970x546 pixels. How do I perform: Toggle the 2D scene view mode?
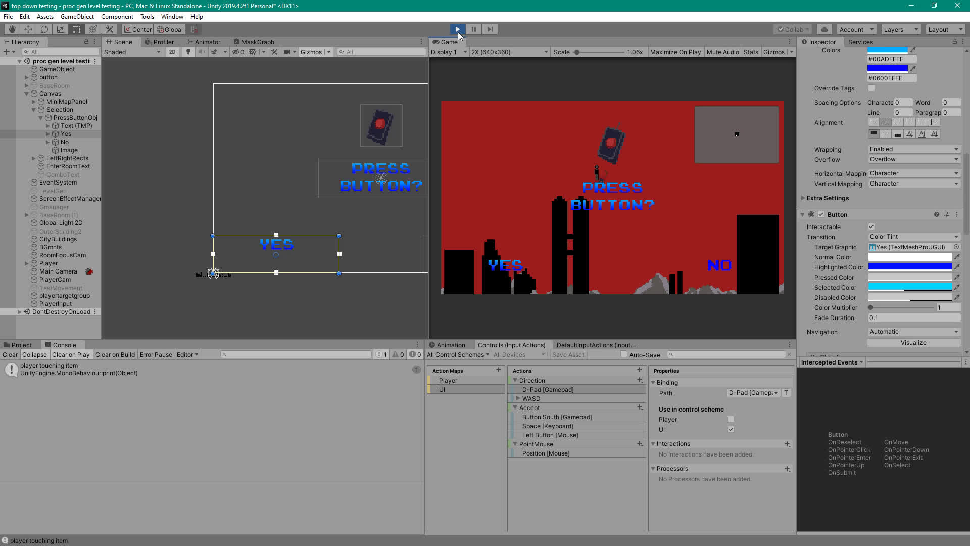(172, 52)
